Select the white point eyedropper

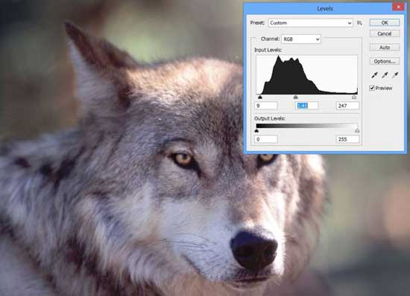pyautogui.click(x=395, y=75)
